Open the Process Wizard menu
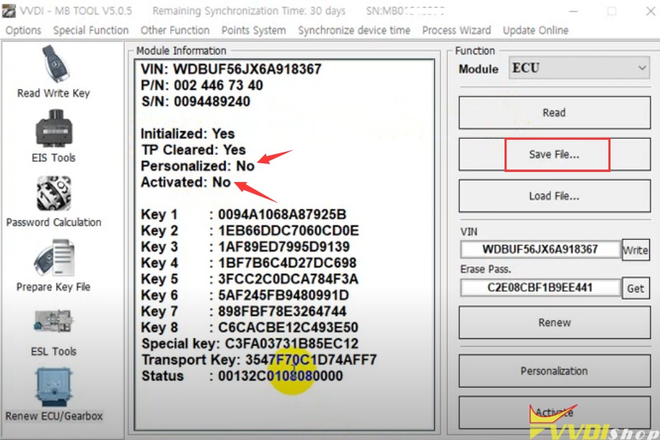Image resolution: width=660 pixels, height=440 pixels. [x=456, y=30]
